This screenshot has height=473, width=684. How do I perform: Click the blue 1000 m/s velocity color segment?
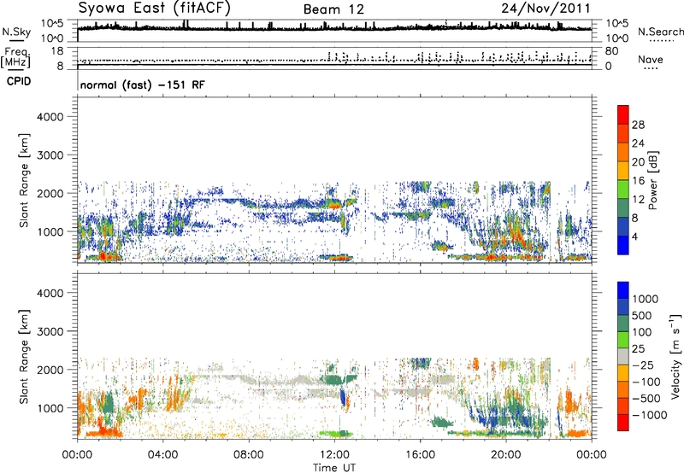tap(623, 290)
